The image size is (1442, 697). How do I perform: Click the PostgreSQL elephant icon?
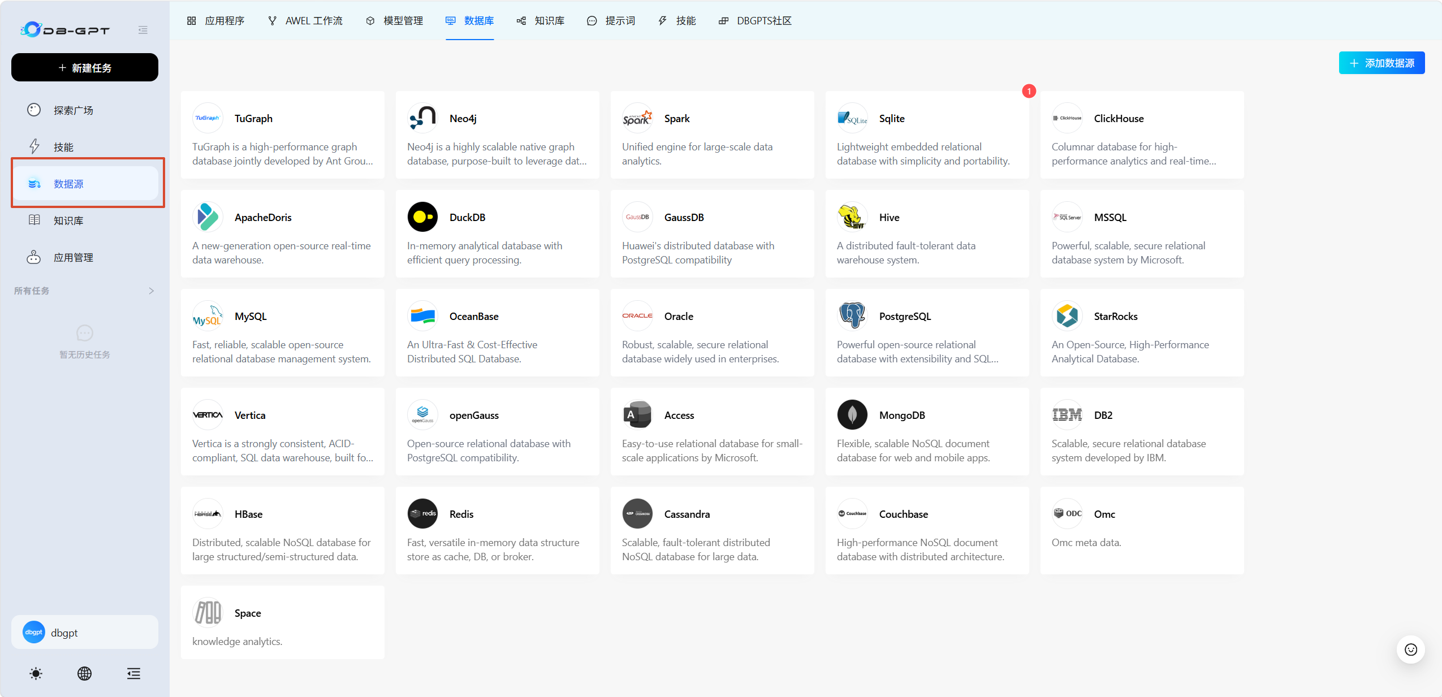(x=852, y=316)
